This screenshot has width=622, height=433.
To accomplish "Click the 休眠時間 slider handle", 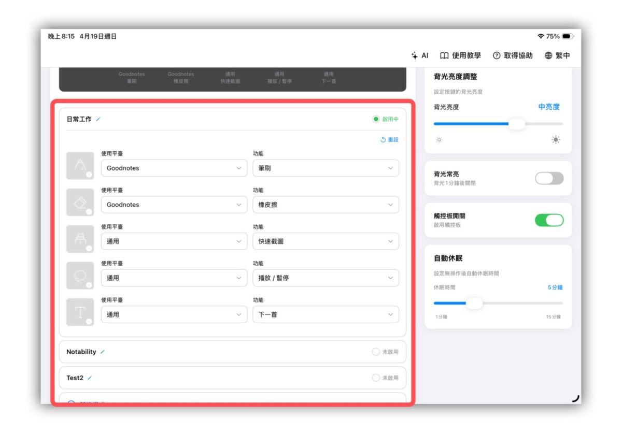I will pos(474,303).
